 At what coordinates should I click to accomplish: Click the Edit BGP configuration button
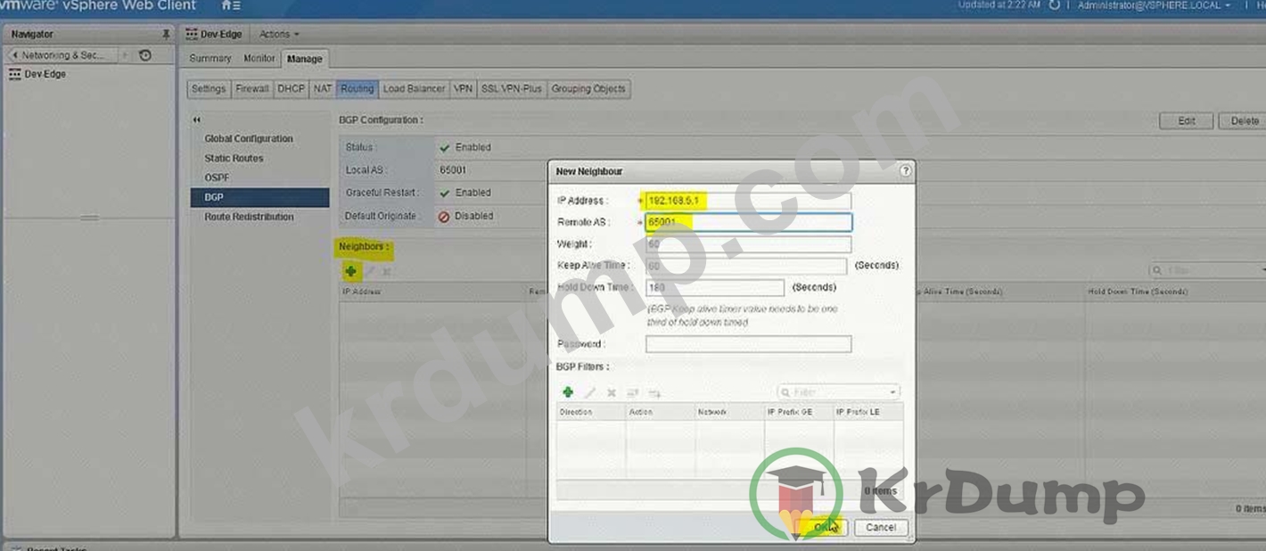(x=1186, y=121)
